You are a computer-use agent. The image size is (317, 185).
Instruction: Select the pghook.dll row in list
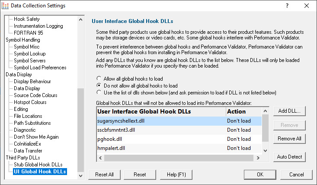[179, 139]
